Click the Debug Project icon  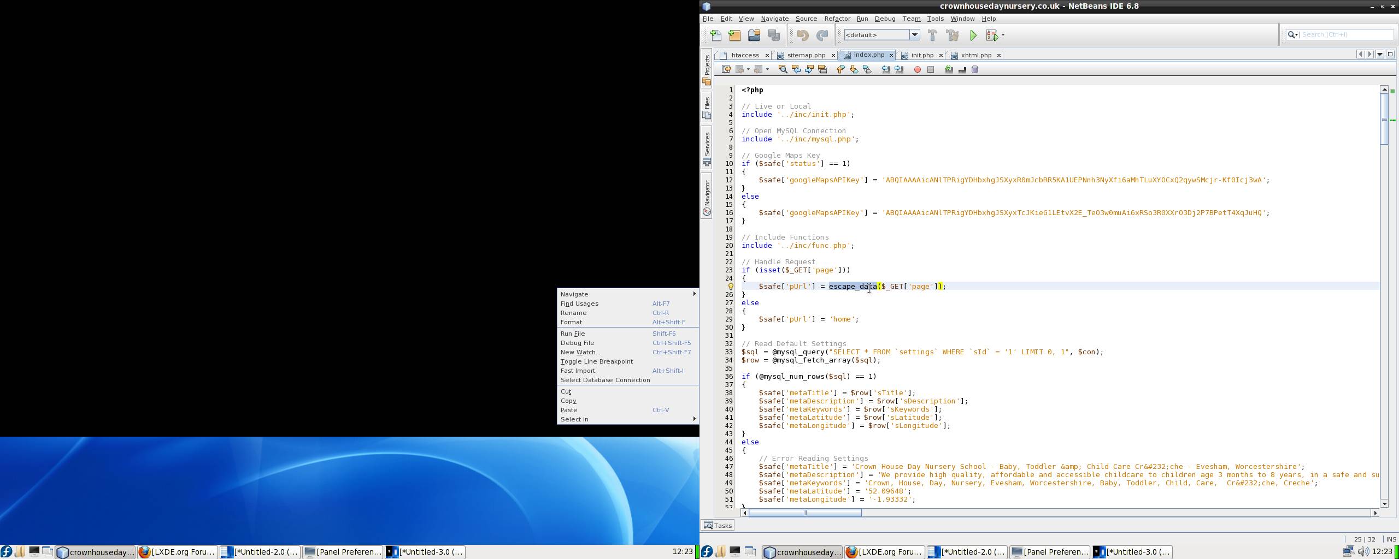pyautogui.click(x=992, y=35)
